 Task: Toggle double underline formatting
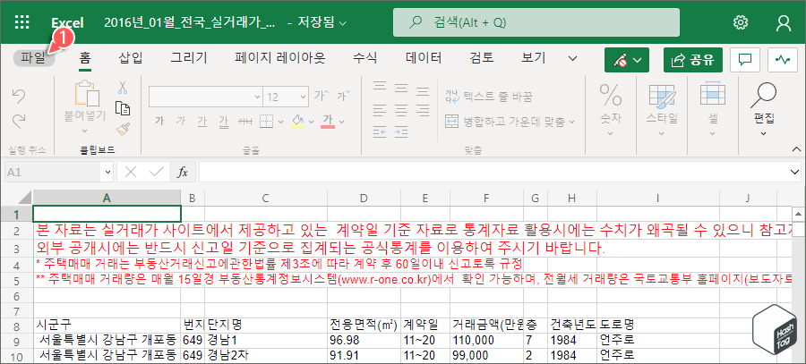223,121
